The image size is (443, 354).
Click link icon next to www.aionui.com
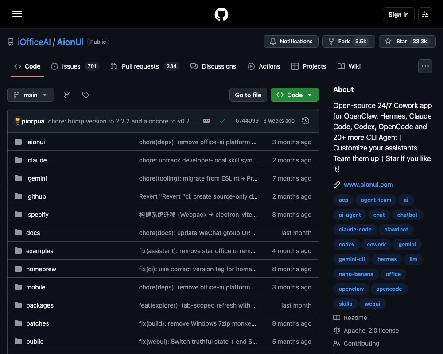pyautogui.click(x=337, y=185)
